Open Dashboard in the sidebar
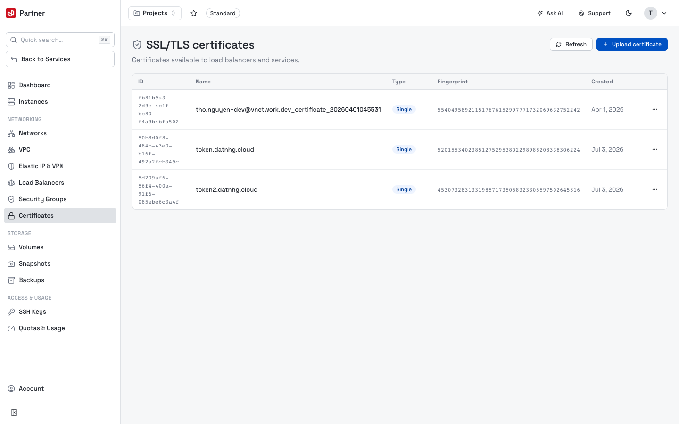 60,85
